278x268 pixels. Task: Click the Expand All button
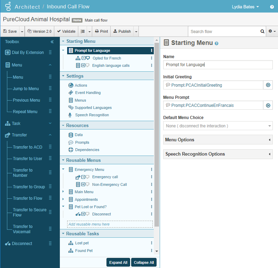[x=118, y=262]
